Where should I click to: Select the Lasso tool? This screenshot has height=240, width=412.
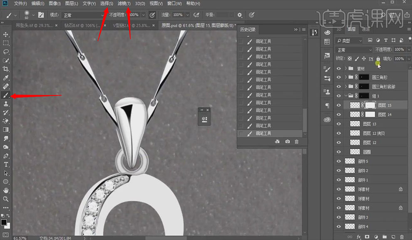point(6,52)
